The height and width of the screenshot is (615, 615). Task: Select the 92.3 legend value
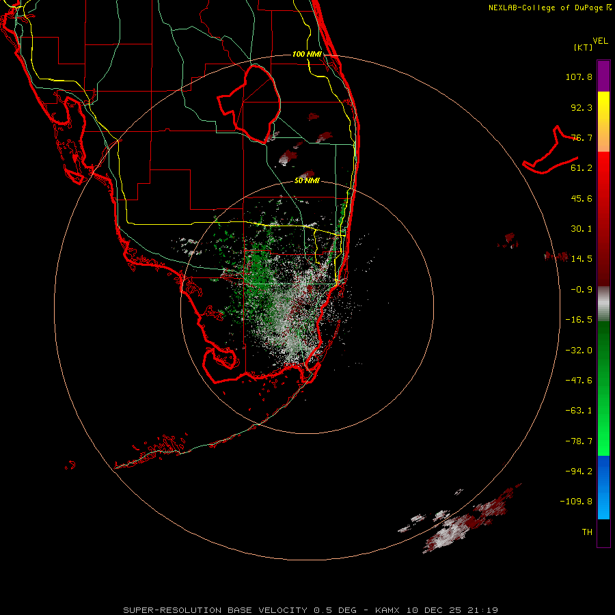click(x=582, y=107)
